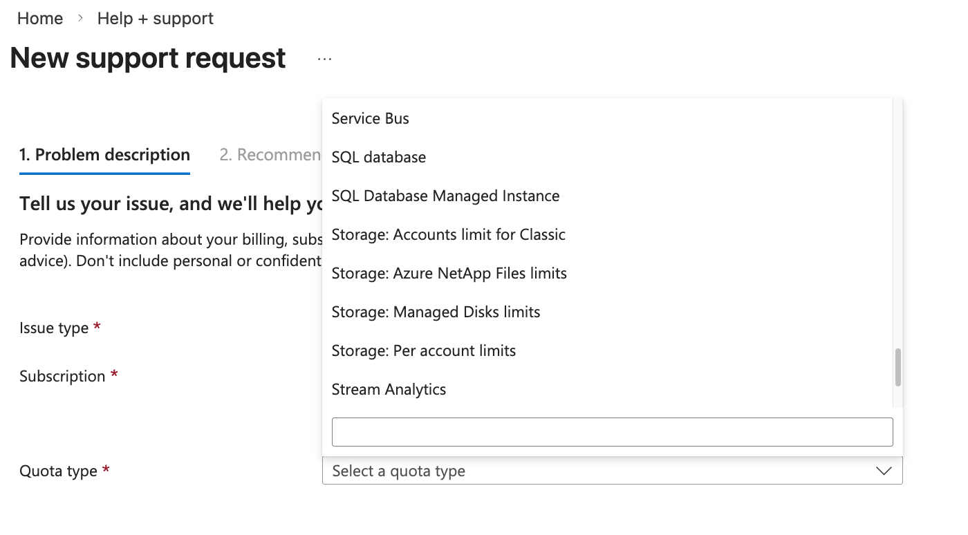The height and width of the screenshot is (535, 968).
Task: Focus the quota type filter search box
Action: [x=612, y=432]
